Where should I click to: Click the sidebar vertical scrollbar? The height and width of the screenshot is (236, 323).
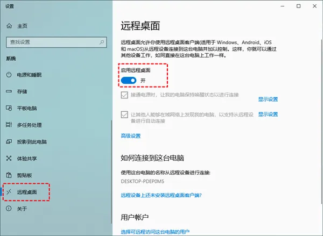pos(111,172)
